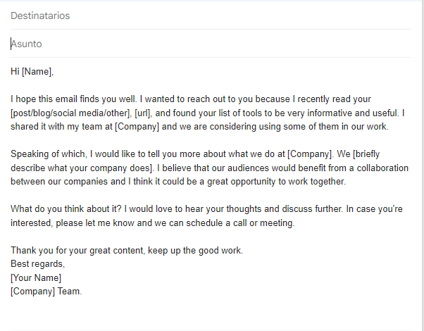Click the [Your Name] signature placeholder

coord(36,277)
